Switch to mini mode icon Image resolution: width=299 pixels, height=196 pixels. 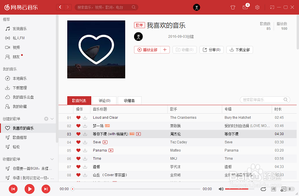(272, 7)
